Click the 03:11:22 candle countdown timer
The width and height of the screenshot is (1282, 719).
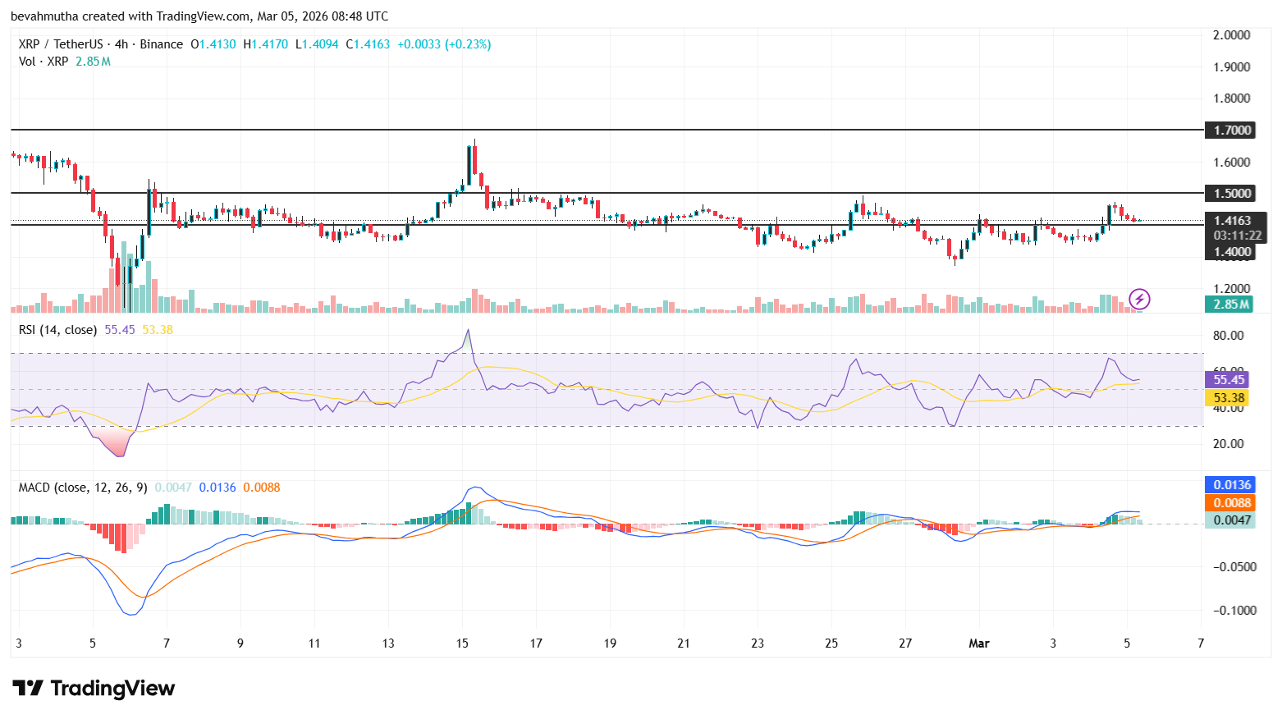pyautogui.click(x=1239, y=235)
